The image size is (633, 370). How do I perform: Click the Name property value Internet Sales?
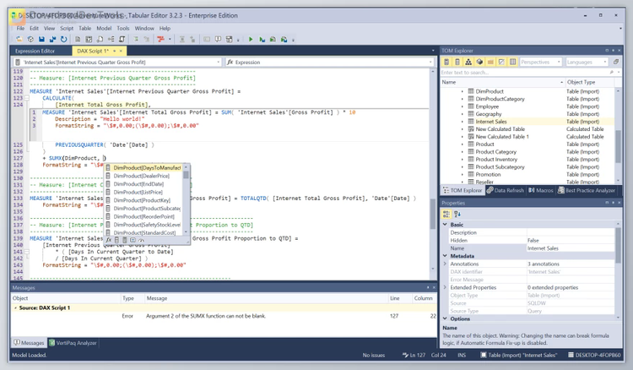coord(571,248)
